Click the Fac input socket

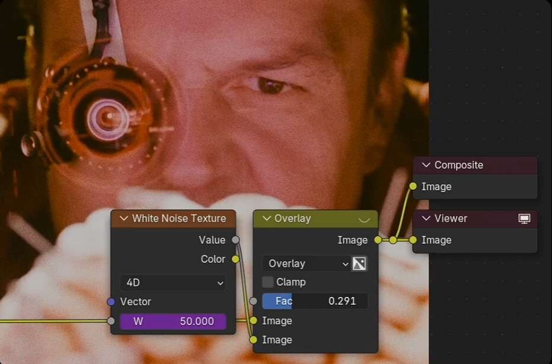coord(253,301)
